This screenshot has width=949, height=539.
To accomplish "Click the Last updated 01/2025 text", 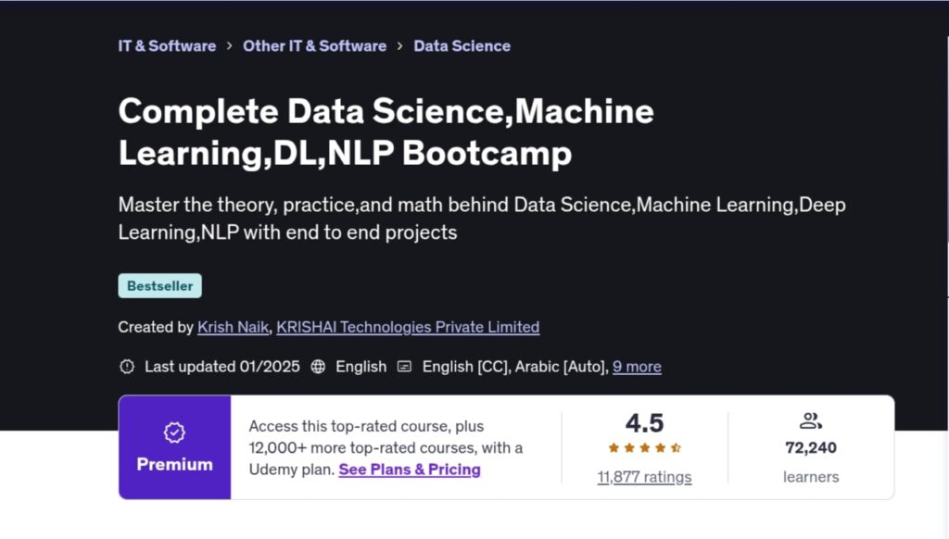I will [x=222, y=367].
